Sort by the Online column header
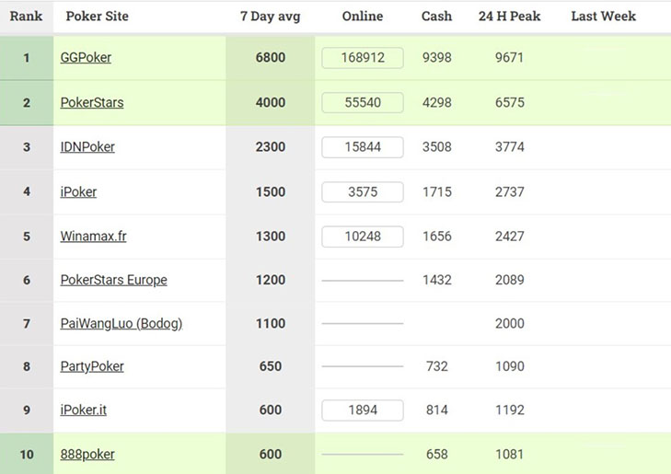Image resolution: width=671 pixels, height=474 pixels. pos(363,17)
